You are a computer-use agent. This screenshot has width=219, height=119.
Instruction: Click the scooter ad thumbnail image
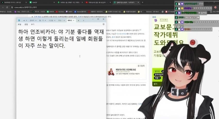coord(111,72)
